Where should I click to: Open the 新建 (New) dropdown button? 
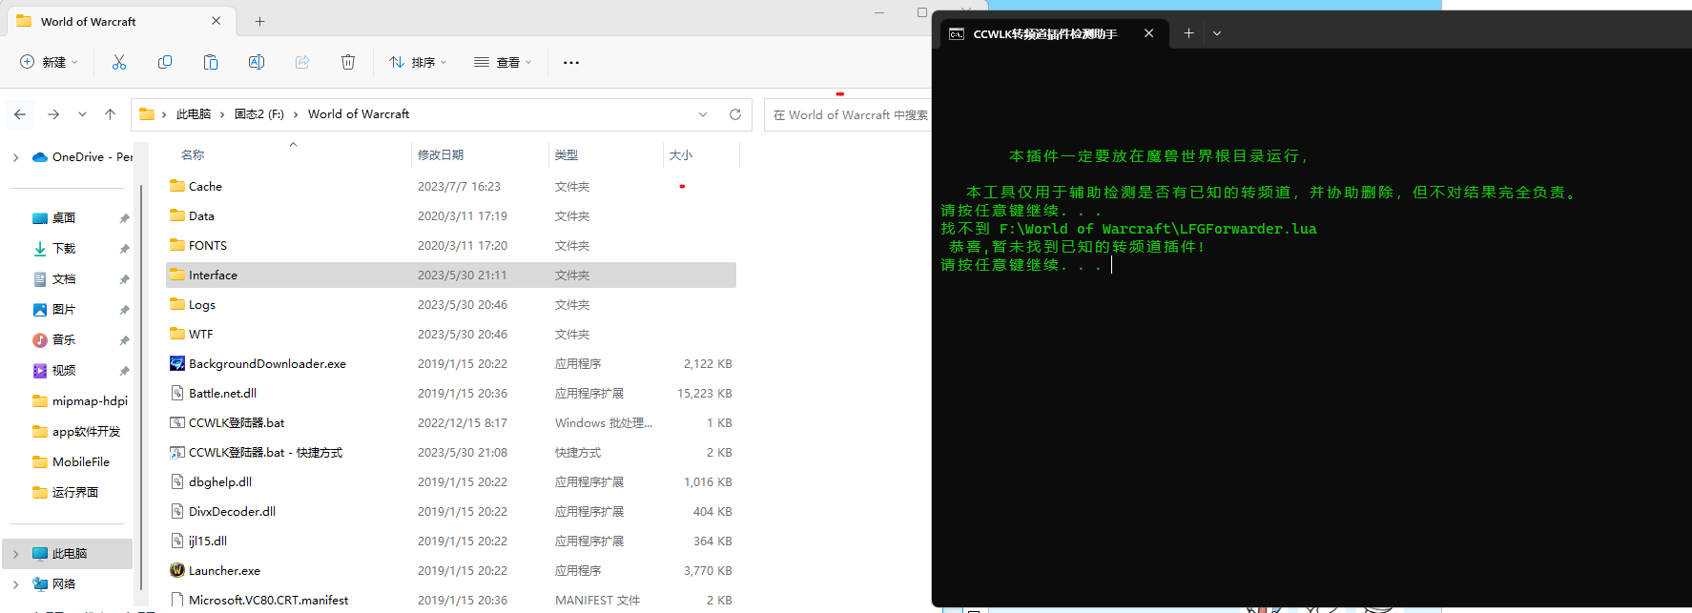pos(49,62)
